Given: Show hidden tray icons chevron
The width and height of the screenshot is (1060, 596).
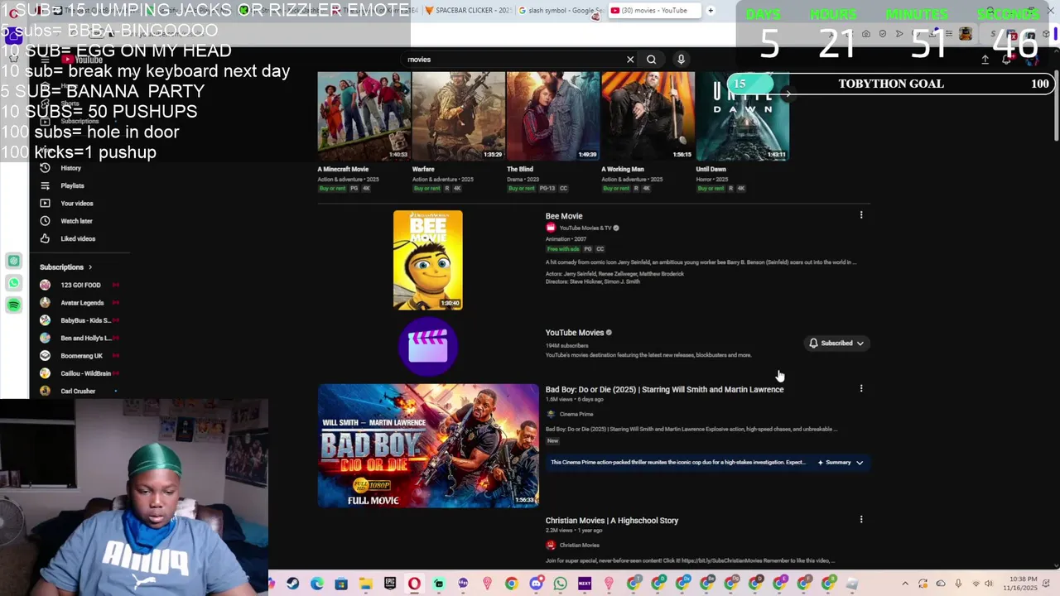Looking at the screenshot, I should (x=904, y=584).
